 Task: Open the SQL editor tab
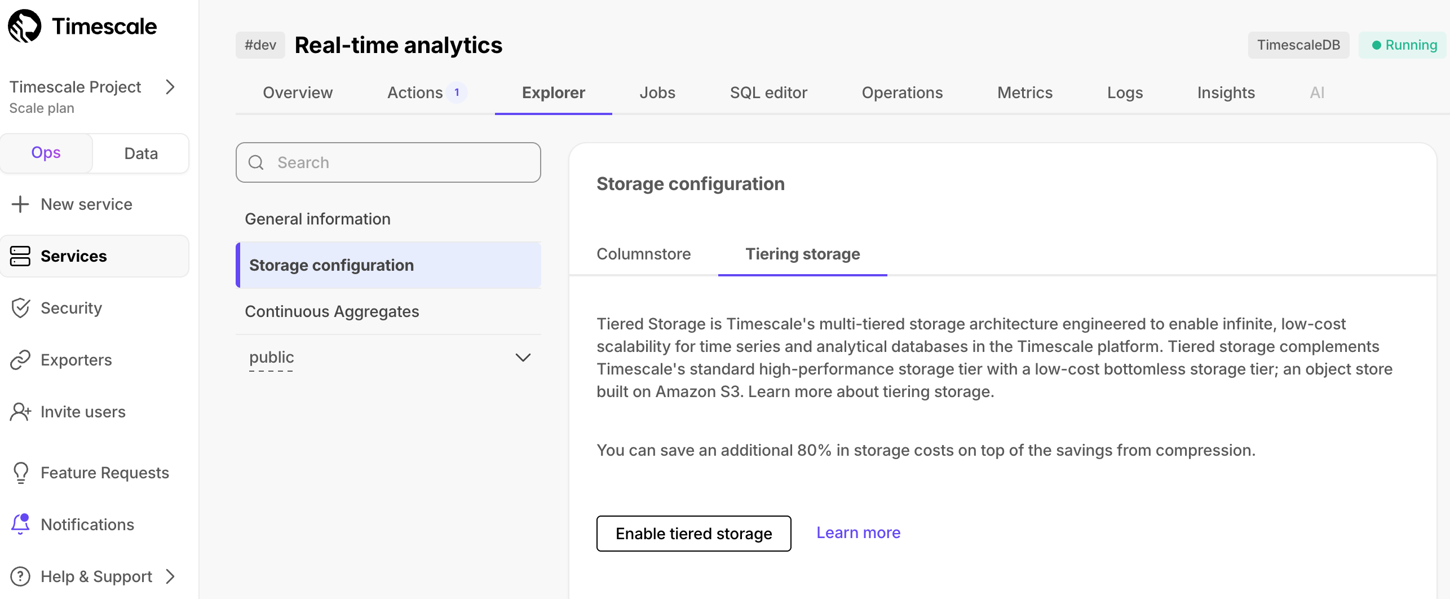pos(768,93)
